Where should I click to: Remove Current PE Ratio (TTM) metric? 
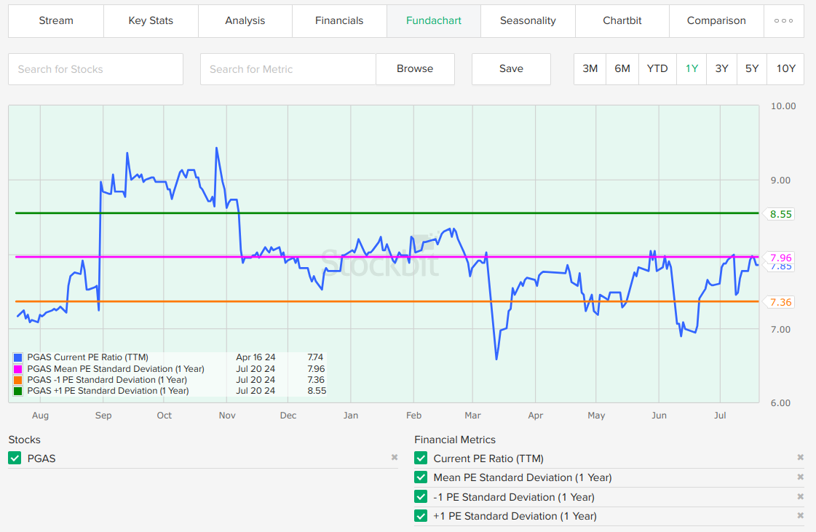(x=800, y=458)
